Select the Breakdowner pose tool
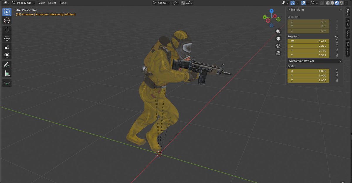Screen dimensions: 352x183 (x=7, y=83)
